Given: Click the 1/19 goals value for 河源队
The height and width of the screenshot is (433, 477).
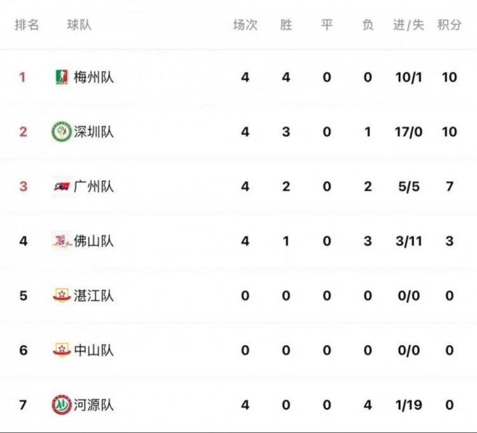Looking at the screenshot, I should pos(408,405).
